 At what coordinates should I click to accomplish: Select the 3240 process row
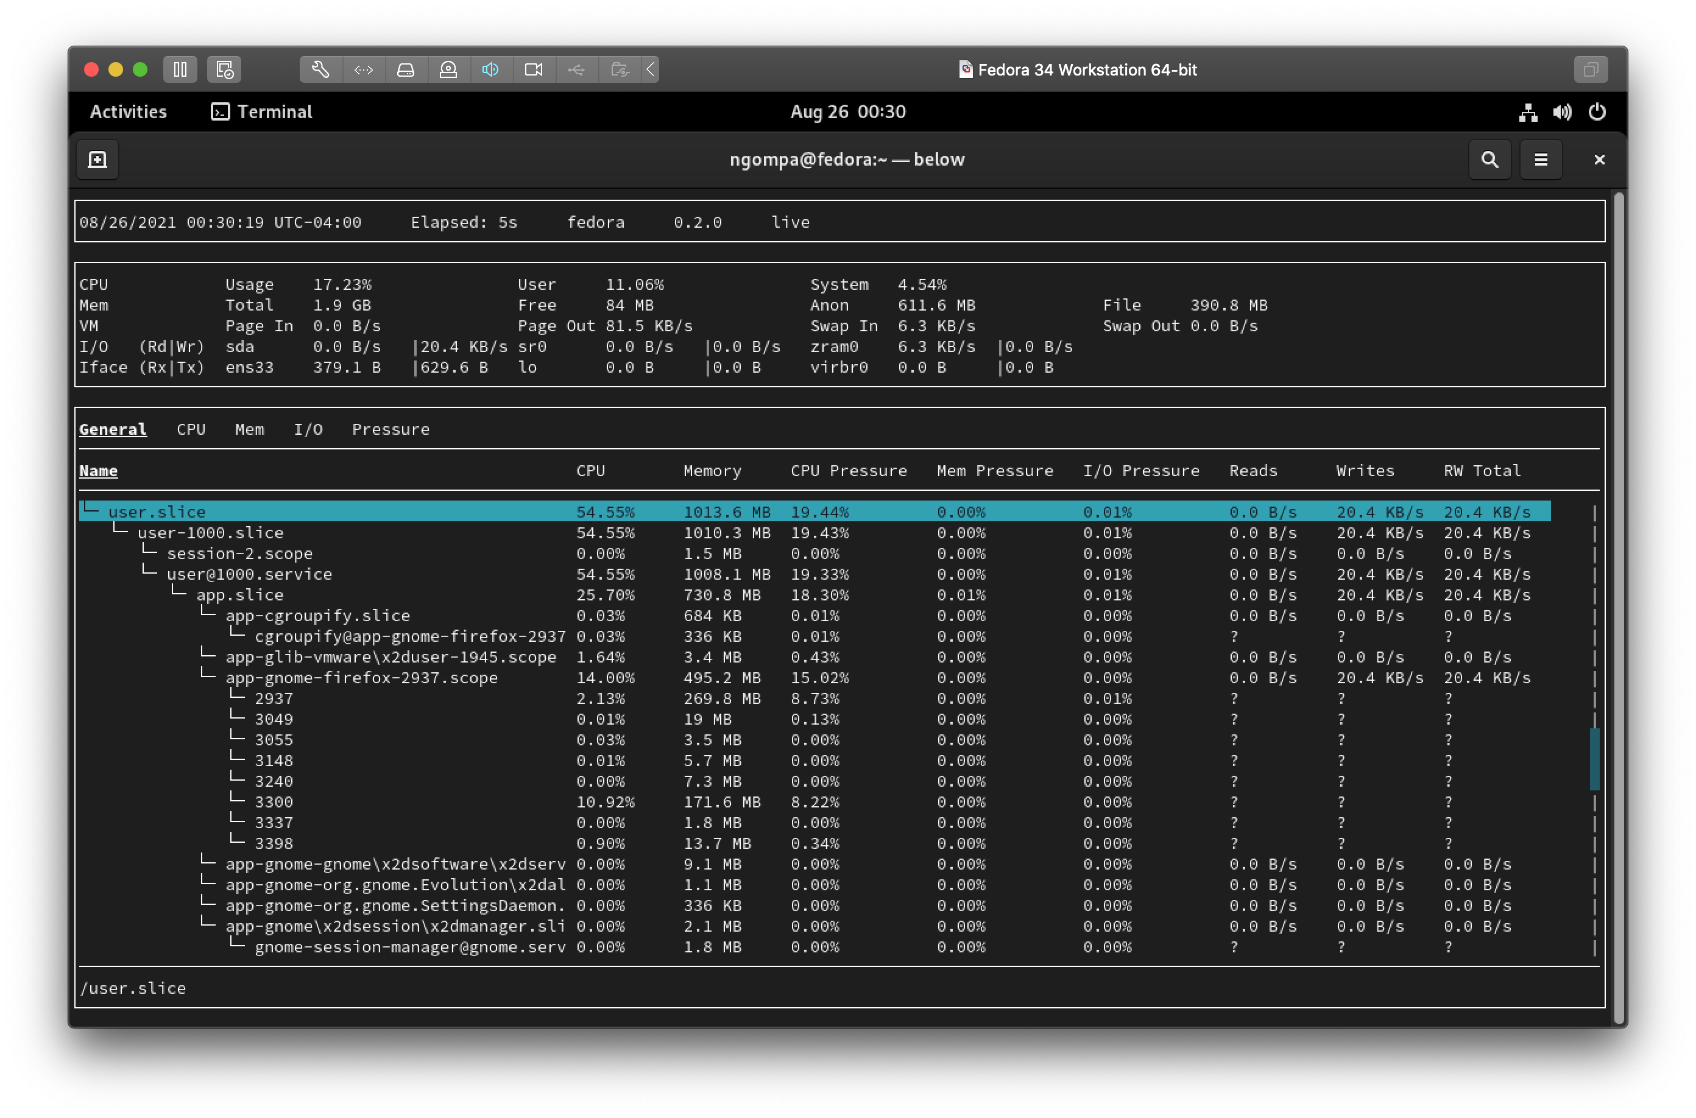814,781
